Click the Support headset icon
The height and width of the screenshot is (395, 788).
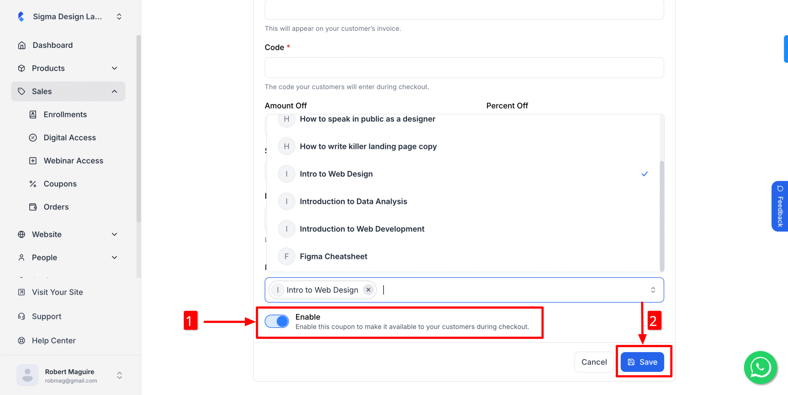tap(22, 316)
